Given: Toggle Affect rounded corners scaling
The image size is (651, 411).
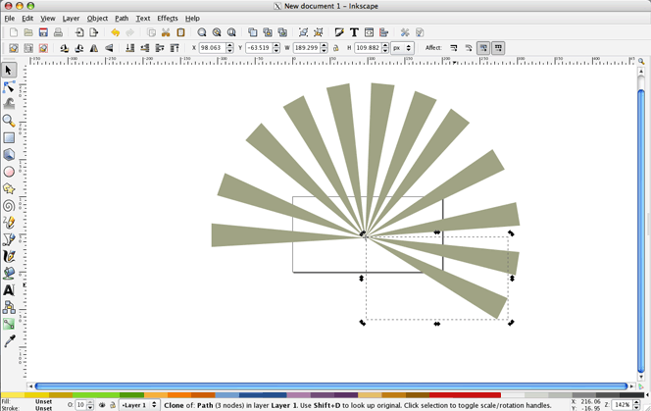Looking at the screenshot, I should coord(469,48).
